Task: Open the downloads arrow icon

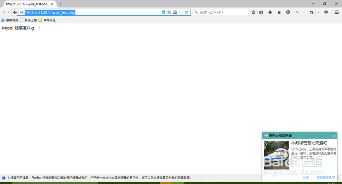Action: (270, 12)
